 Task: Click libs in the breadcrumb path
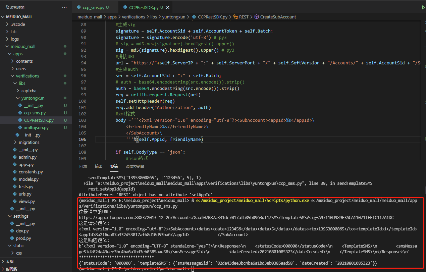(x=154, y=17)
